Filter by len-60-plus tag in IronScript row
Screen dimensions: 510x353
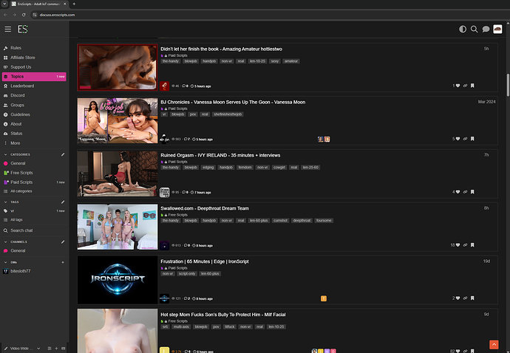pyautogui.click(x=210, y=274)
